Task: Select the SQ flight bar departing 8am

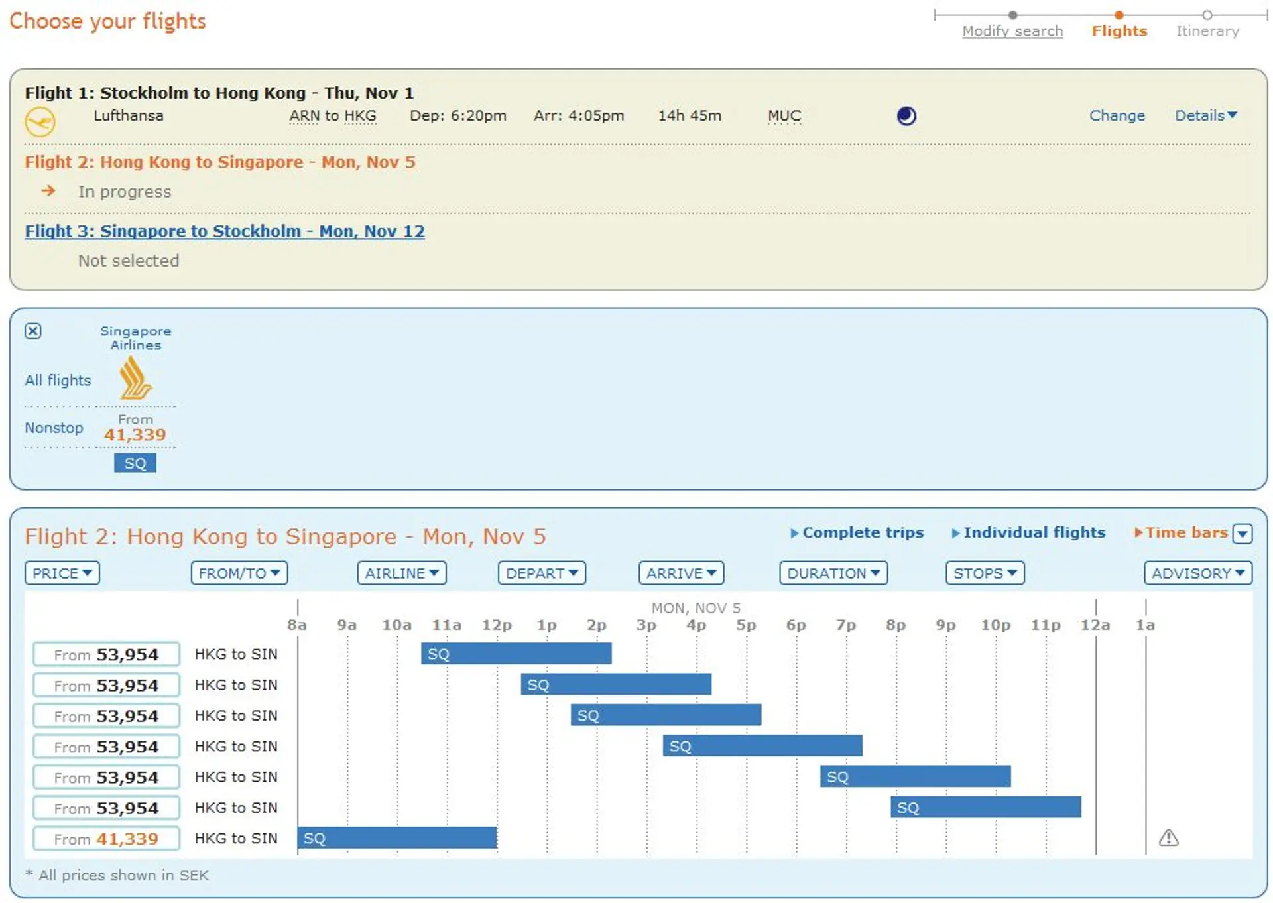Action: pos(396,837)
